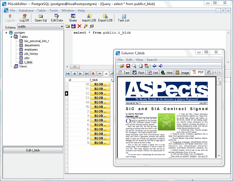
Task: Open the Open Sql tool
Action: [x=41, y=18]
